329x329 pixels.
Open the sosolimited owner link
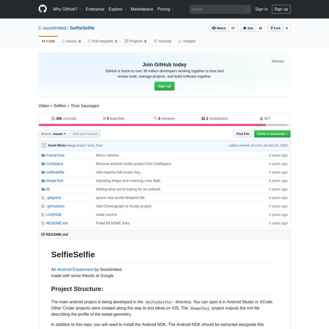click(55, 28)
